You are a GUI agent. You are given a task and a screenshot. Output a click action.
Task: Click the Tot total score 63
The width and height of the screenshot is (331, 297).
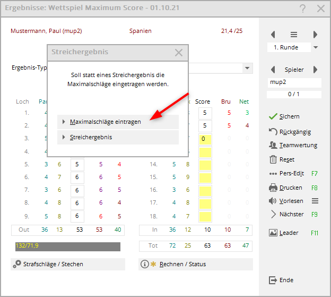207,245
